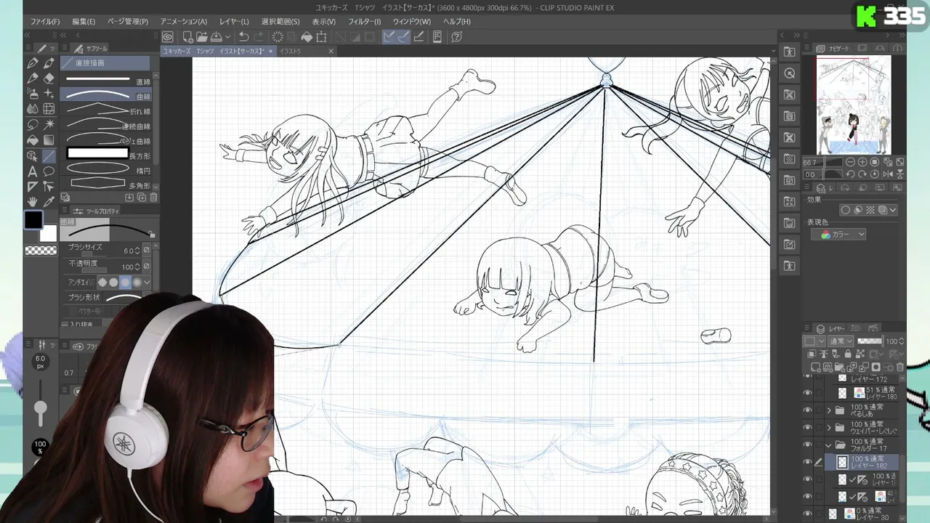The width and height of the screenshot is (930, 523).
Task: Click the smartphone connection icon
Action: [437, 37]
